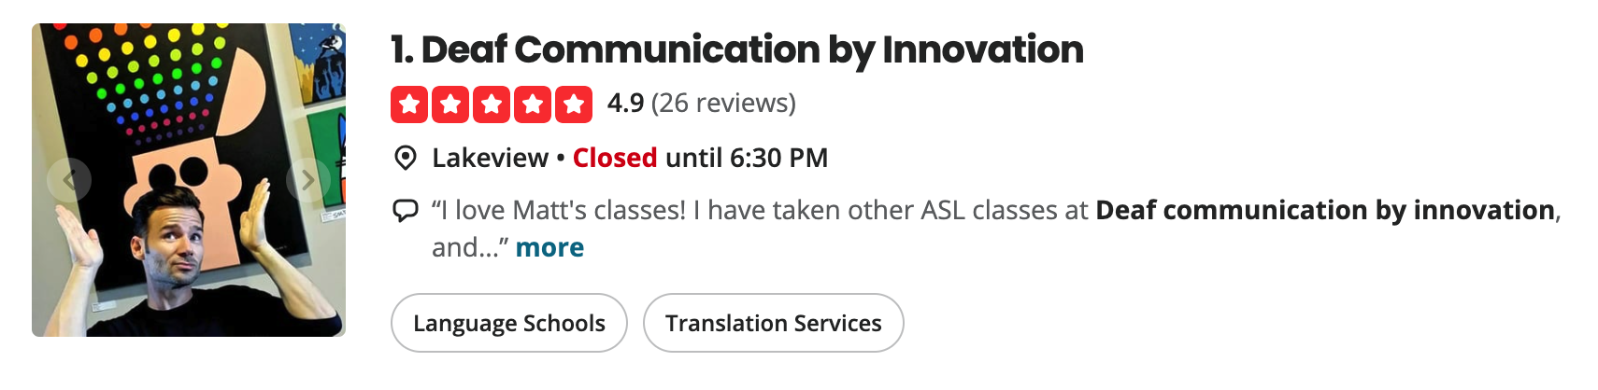Select the third red rating star

coord(492,104)
